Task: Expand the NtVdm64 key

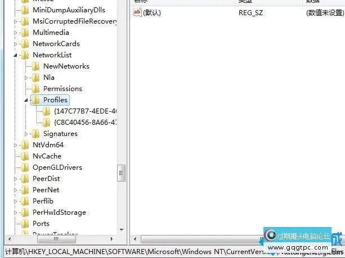Action: pos(16,145)
